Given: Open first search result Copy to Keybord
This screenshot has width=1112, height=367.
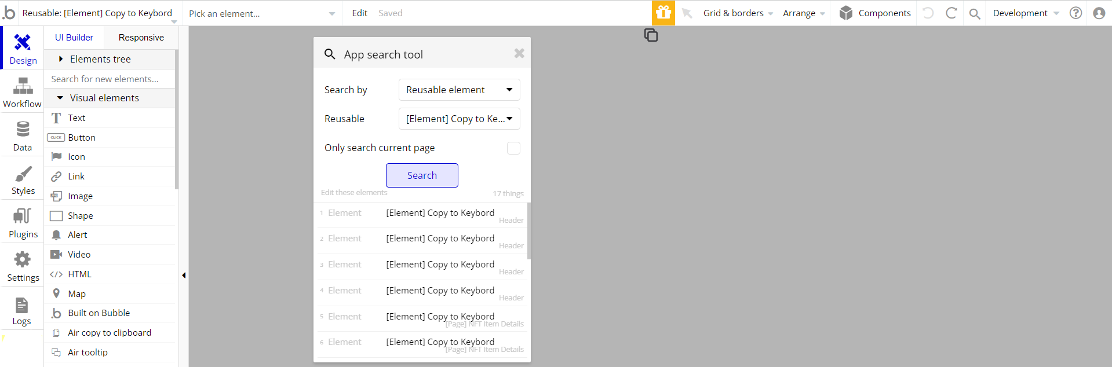Looking at the screenshot, I should (x=440, y=213).
